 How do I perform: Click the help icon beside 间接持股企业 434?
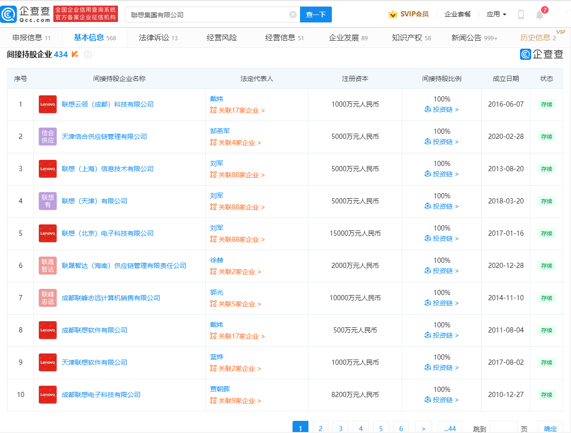[88, 55]
